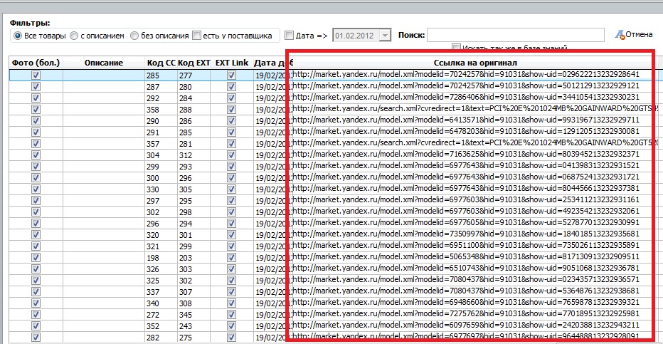Sort by 'Фото (бол.)' column header
Image resolution: width=663 pixels, height=344 pixels.
(x=36, y=63)
